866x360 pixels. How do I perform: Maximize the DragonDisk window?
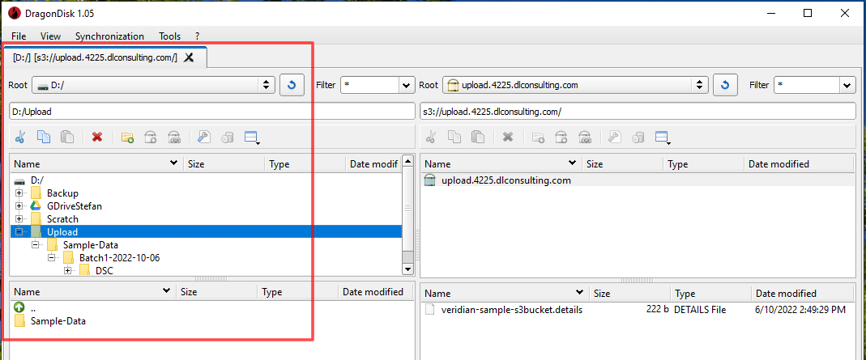[808, 13]
